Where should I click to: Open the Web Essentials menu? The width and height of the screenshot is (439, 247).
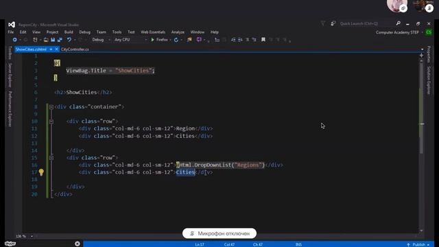point(153,32)
